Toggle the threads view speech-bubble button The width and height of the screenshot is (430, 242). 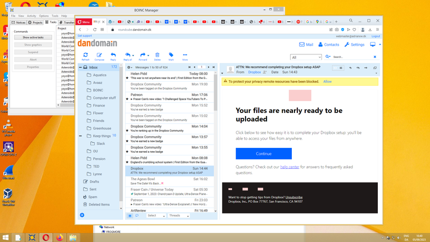point(137,216)
